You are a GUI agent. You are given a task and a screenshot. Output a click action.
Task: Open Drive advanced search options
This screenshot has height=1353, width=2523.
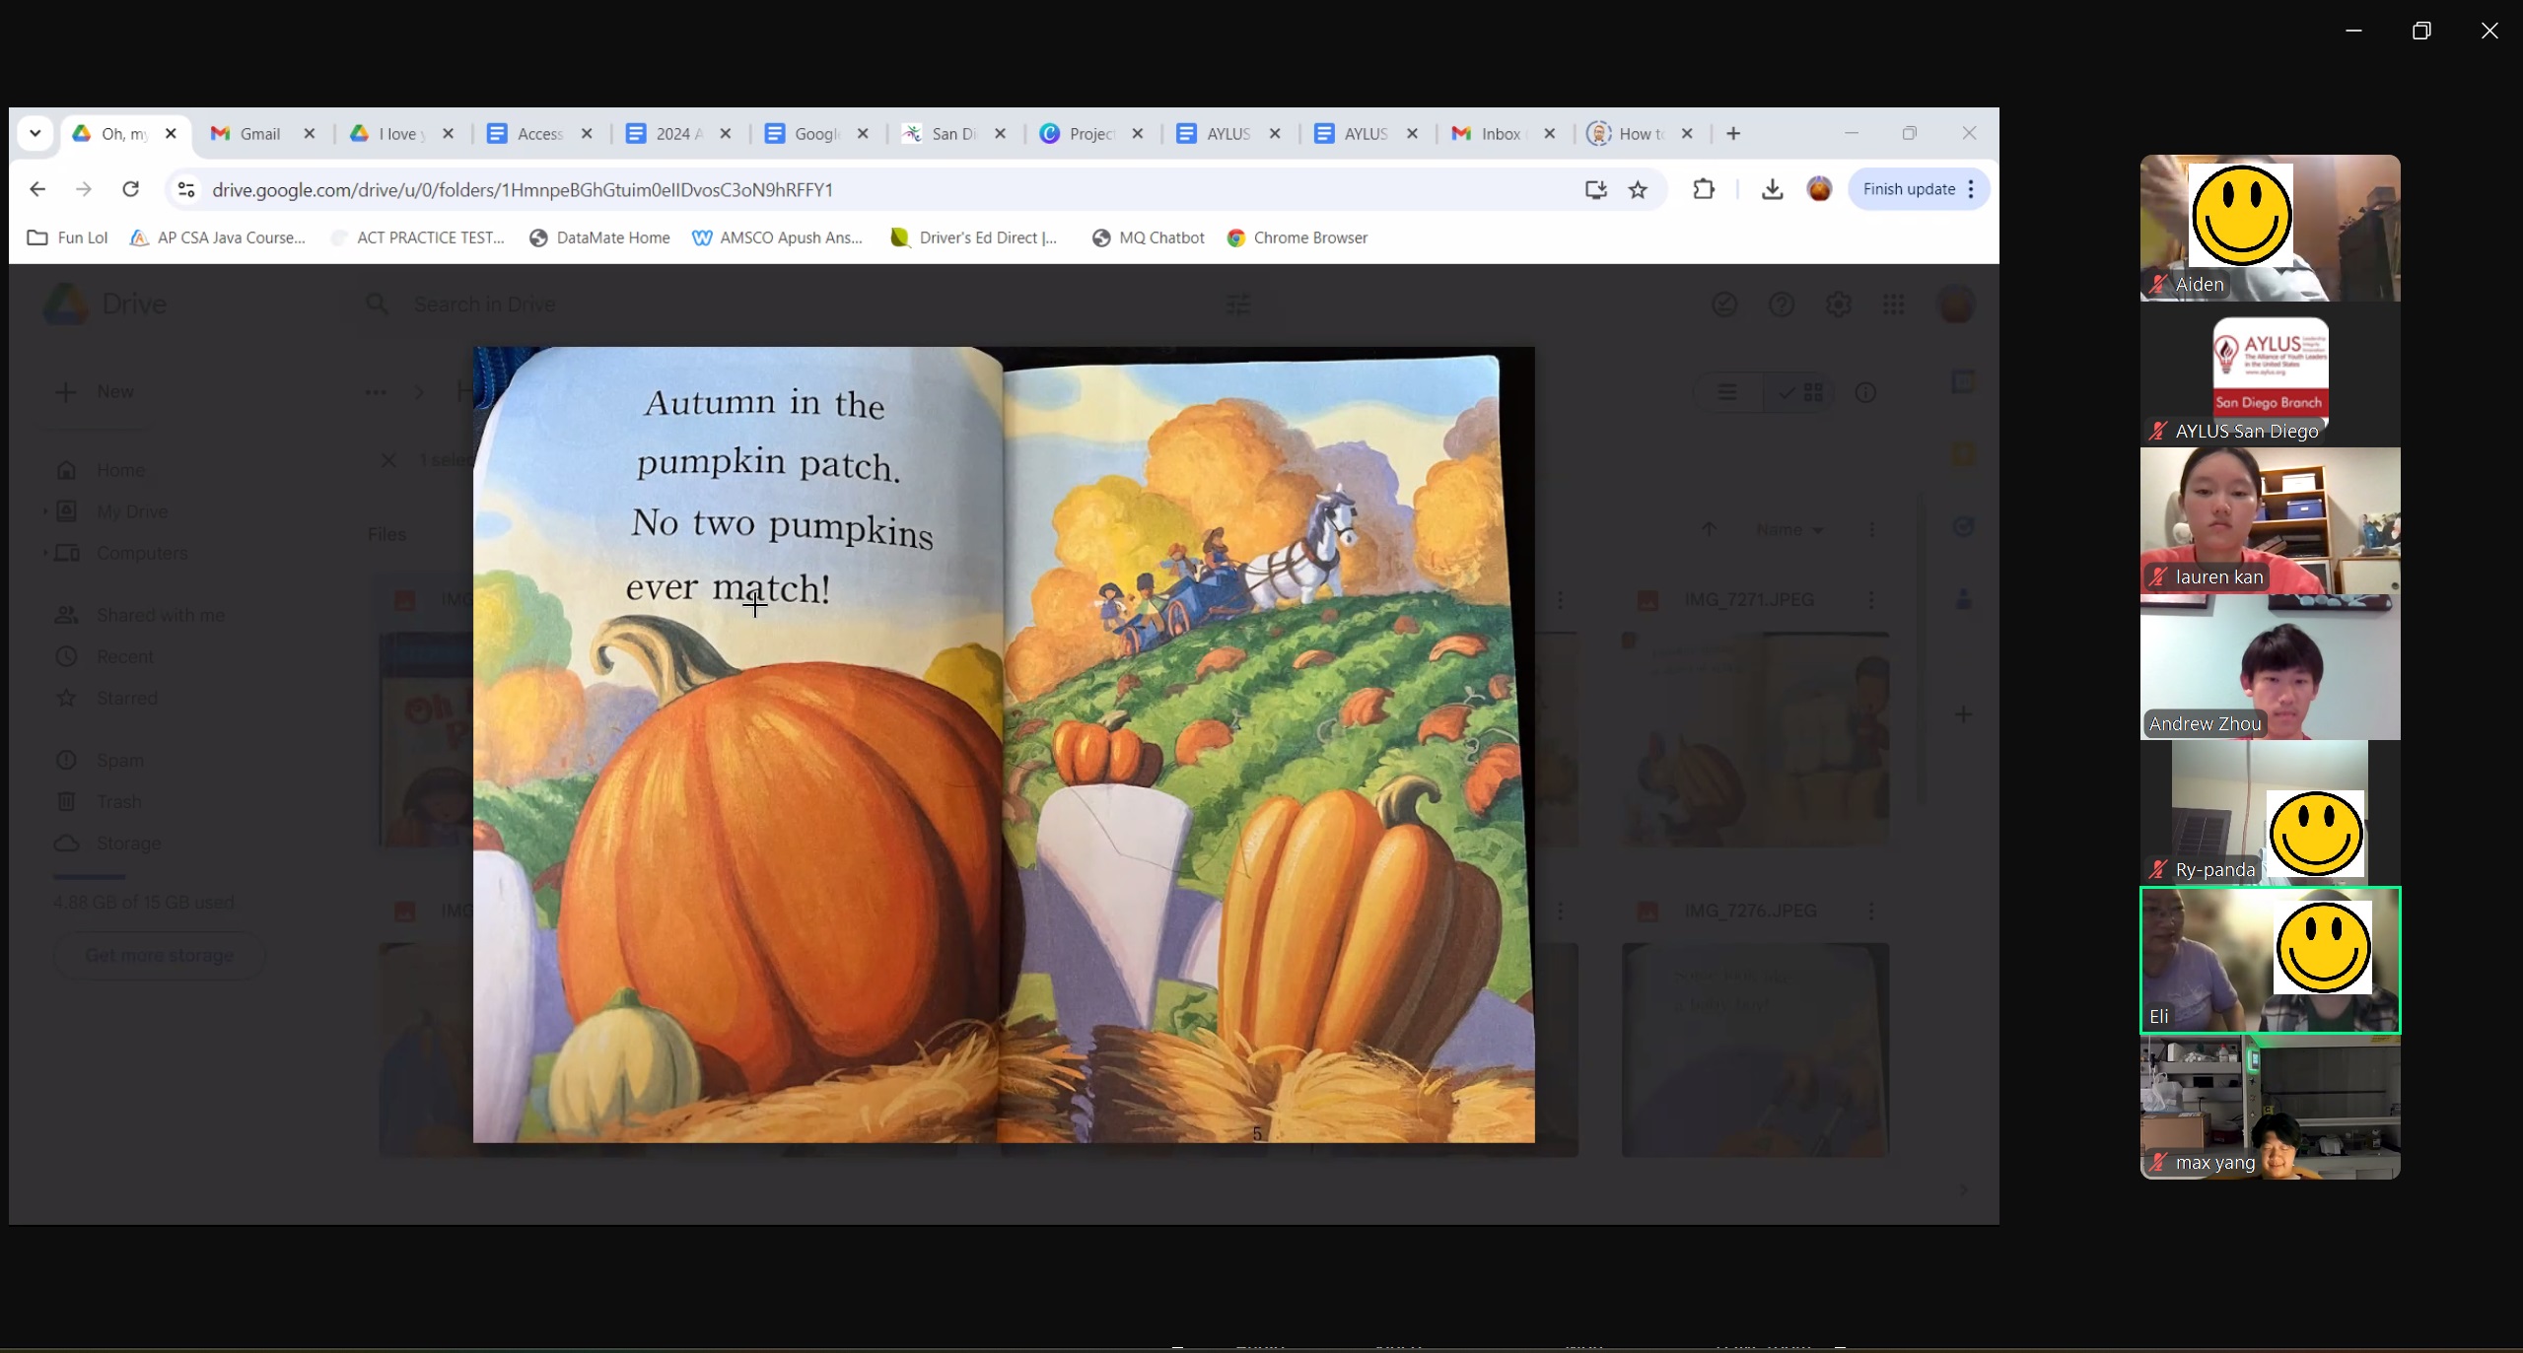tap(1238, 304)
